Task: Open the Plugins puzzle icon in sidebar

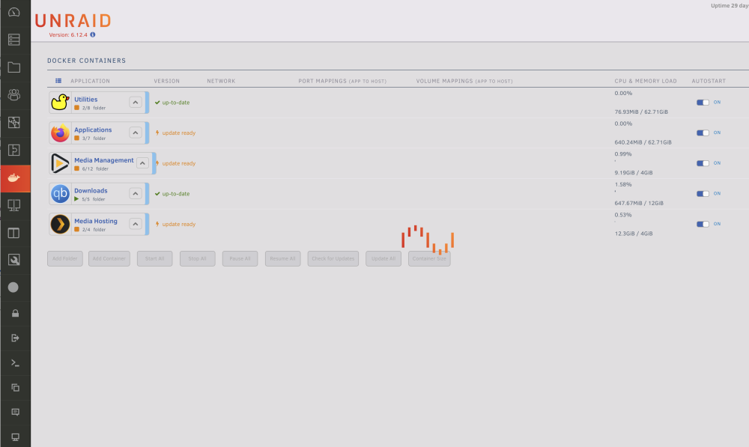Action: click(13, 150)
